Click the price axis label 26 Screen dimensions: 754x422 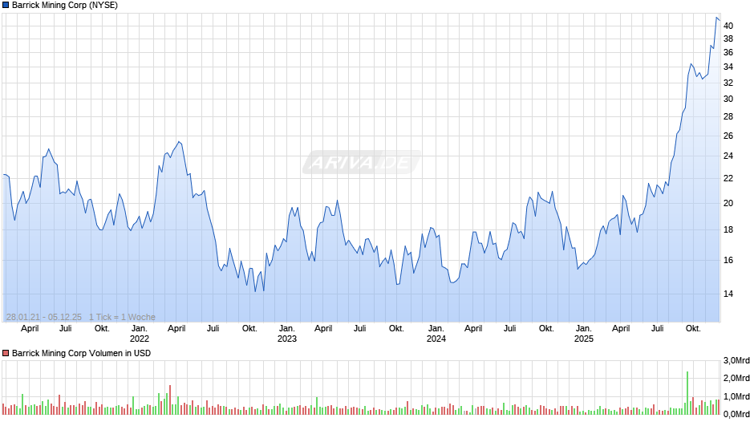pos(728,136)
